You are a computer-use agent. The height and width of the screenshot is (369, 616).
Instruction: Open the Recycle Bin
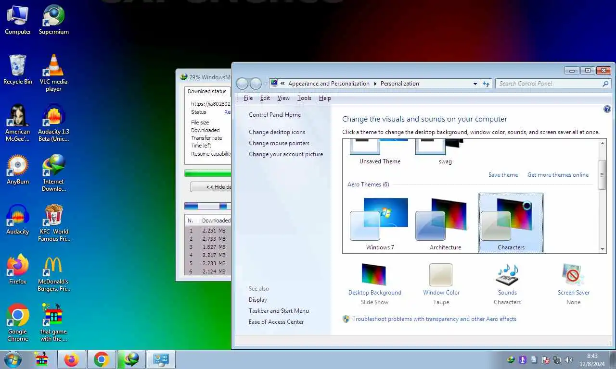[x=18, y=70]
